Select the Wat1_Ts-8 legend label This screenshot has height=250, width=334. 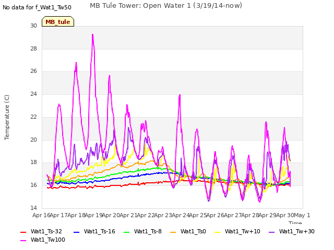point(148,231)
